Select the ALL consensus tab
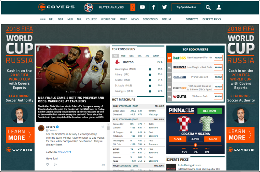The image size is (260, 172). (x=115, y=56)
